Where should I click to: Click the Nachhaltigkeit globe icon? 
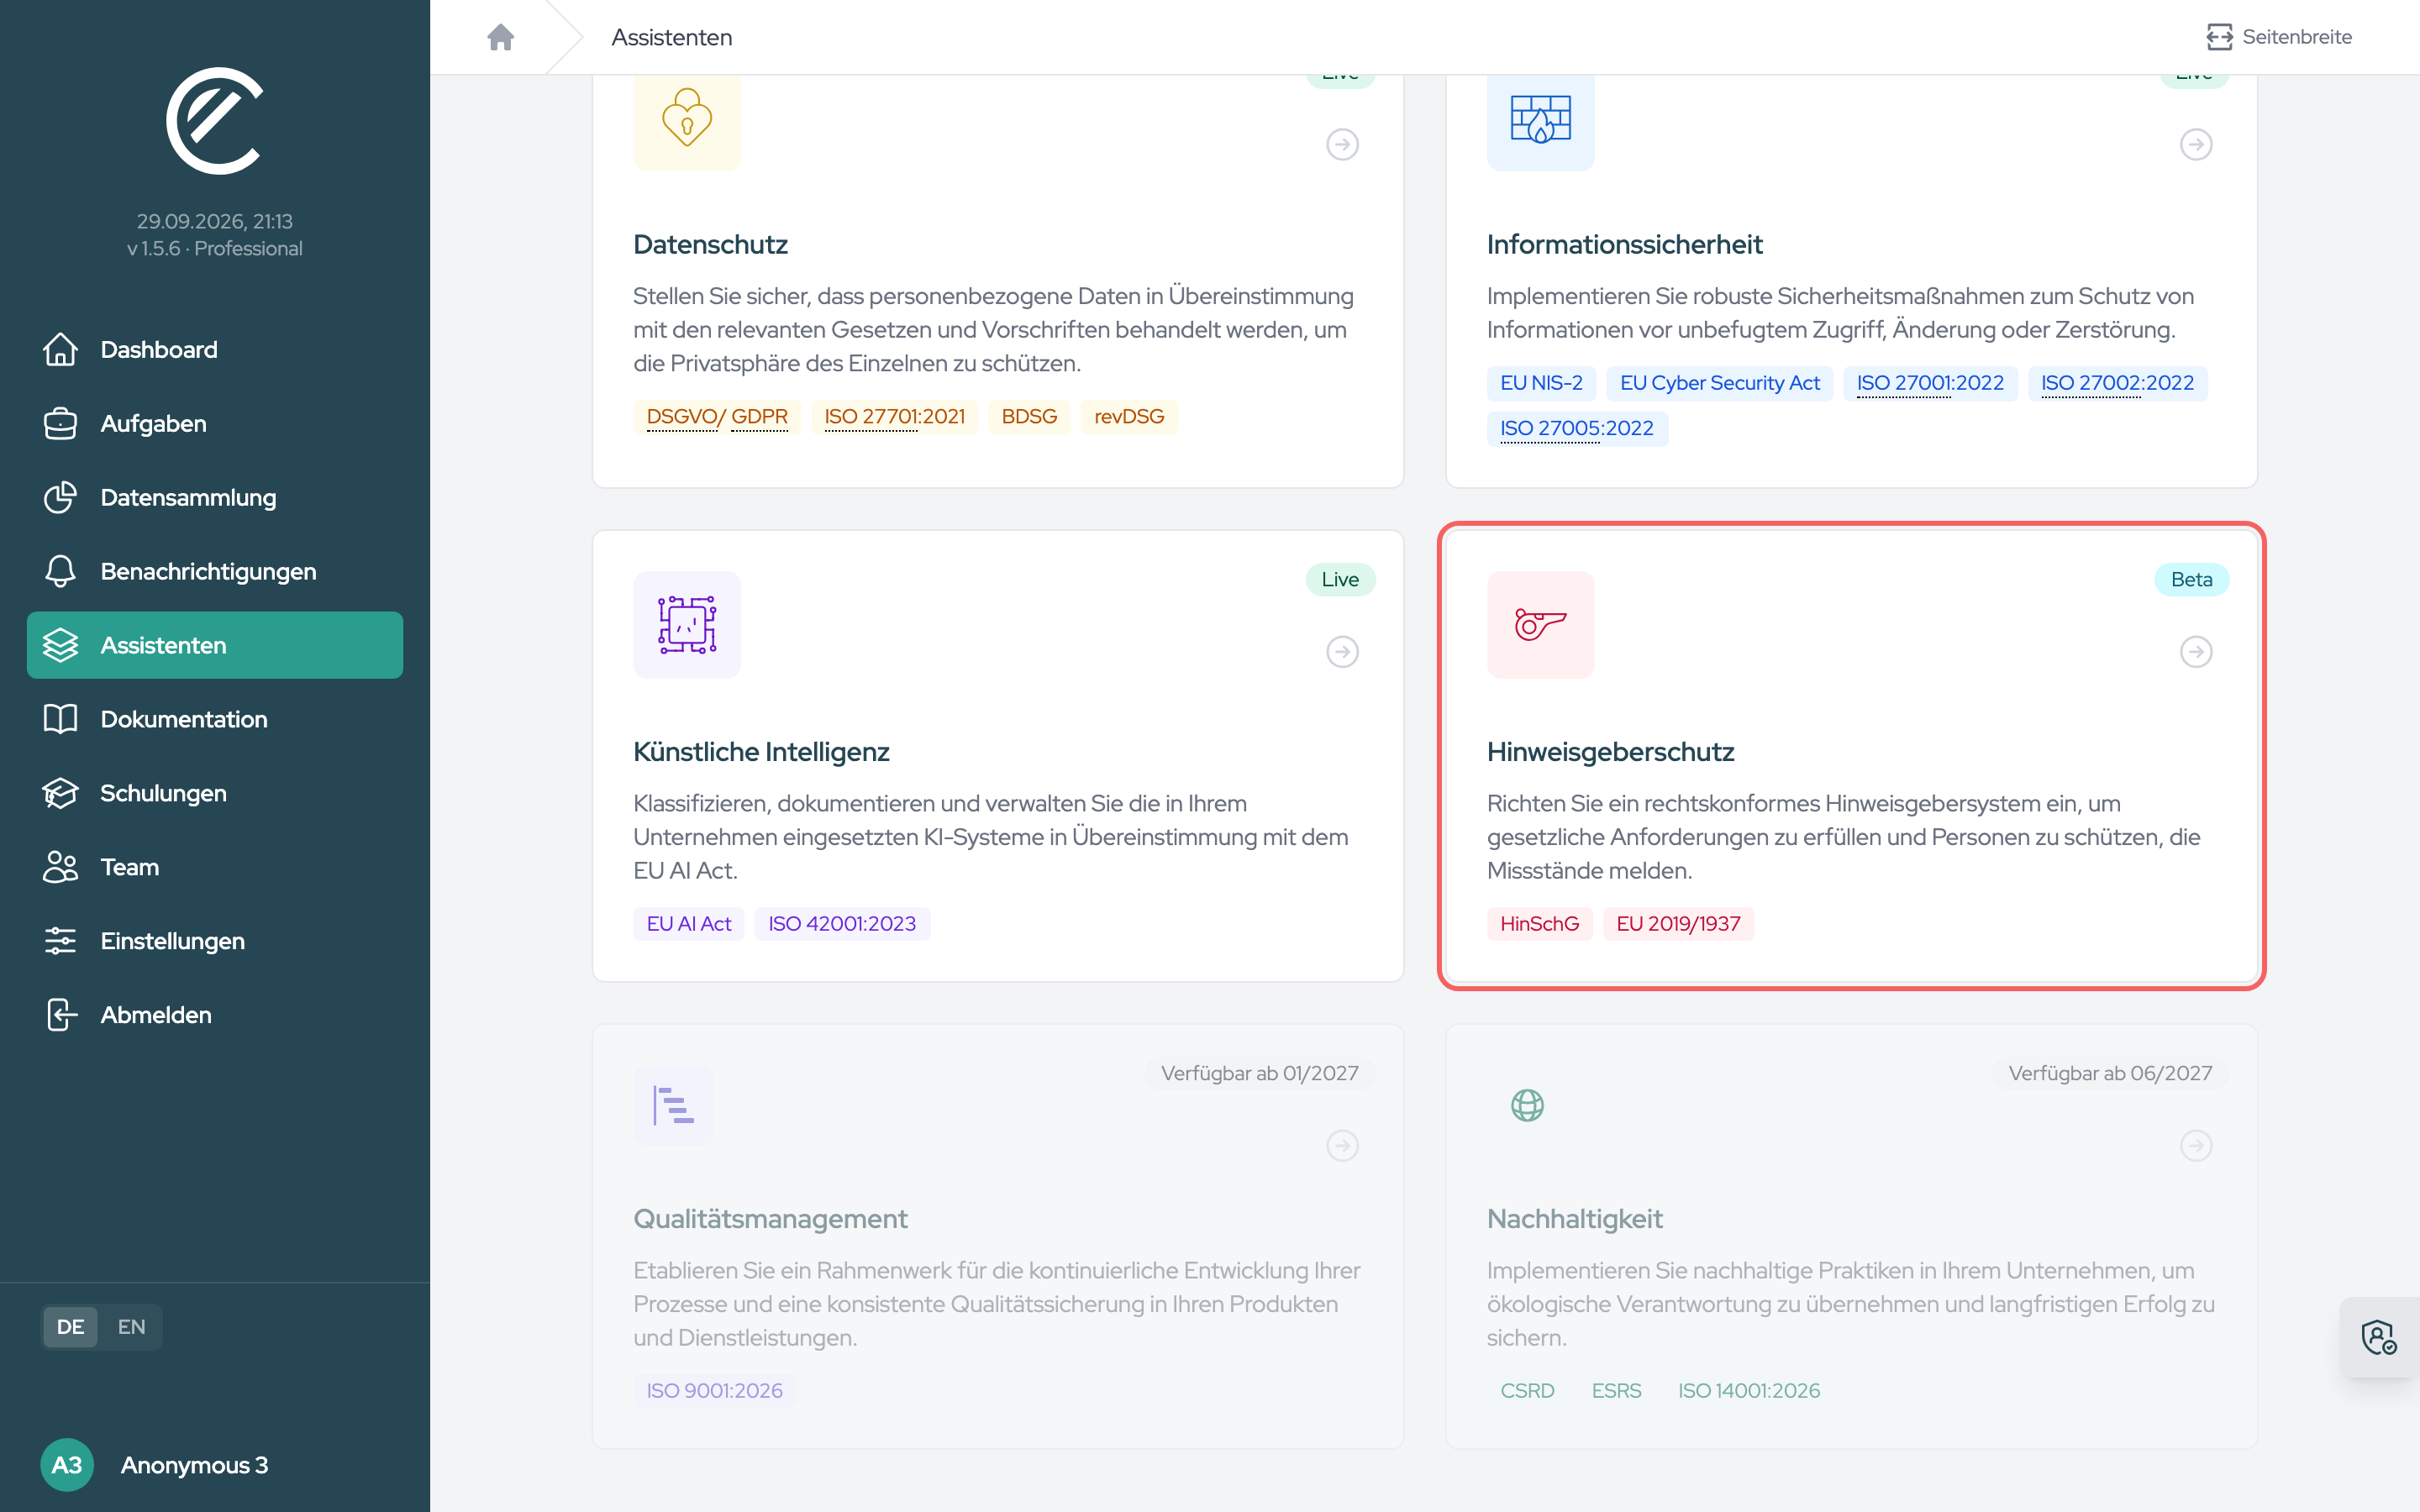[x=1527, y=1105]
